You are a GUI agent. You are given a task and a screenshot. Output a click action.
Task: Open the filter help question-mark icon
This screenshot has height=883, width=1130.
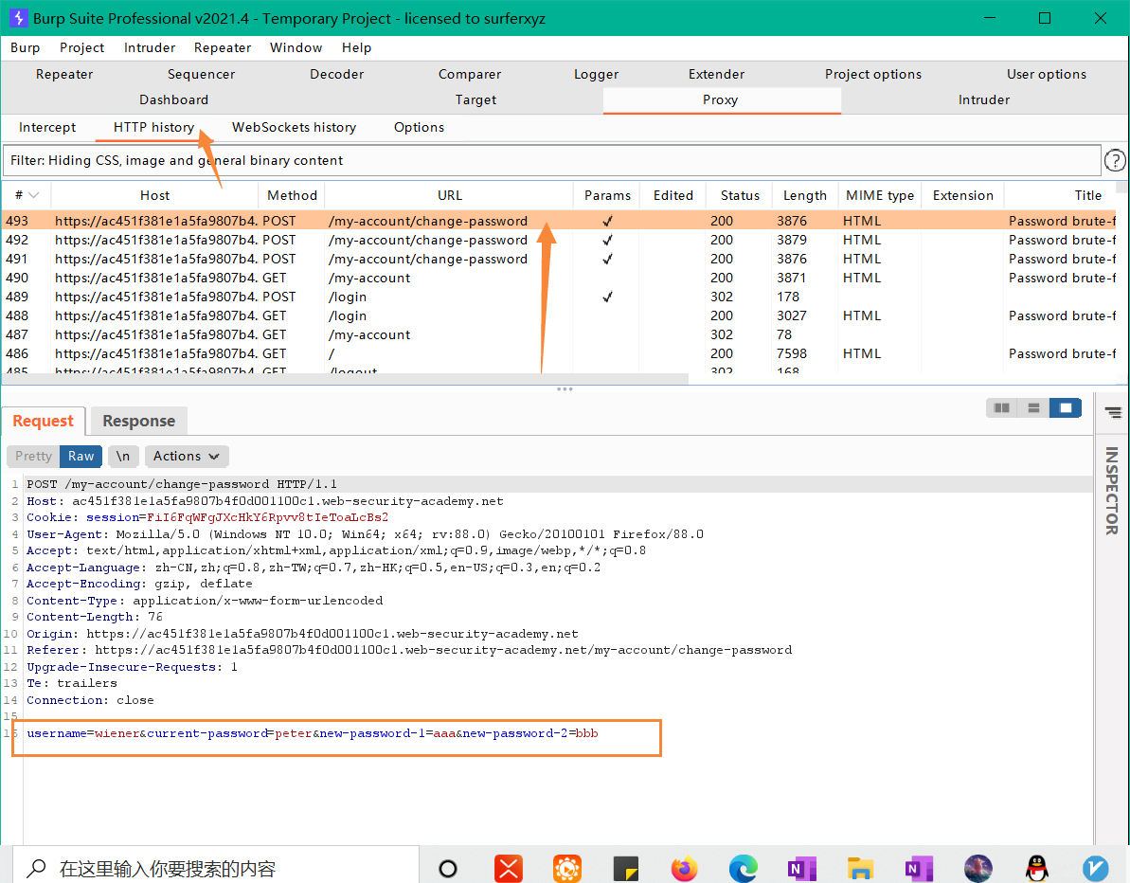click(1114, 160)
